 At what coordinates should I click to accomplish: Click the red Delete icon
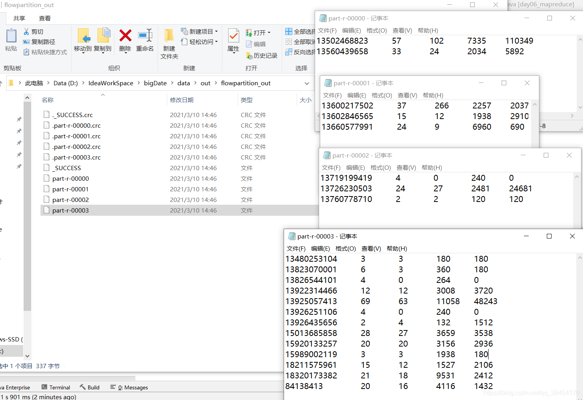(x=125, y=36)
